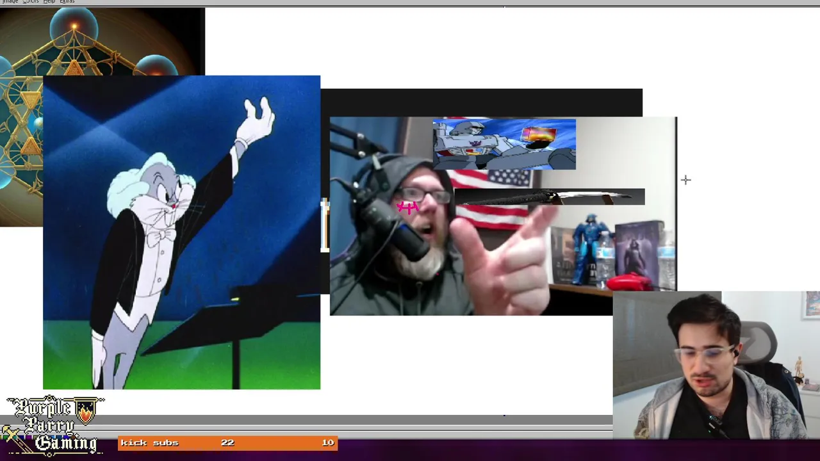The image size is (820, 461).
Task: Click the blue action figure on shelf
Action: (x=587, y=250)
